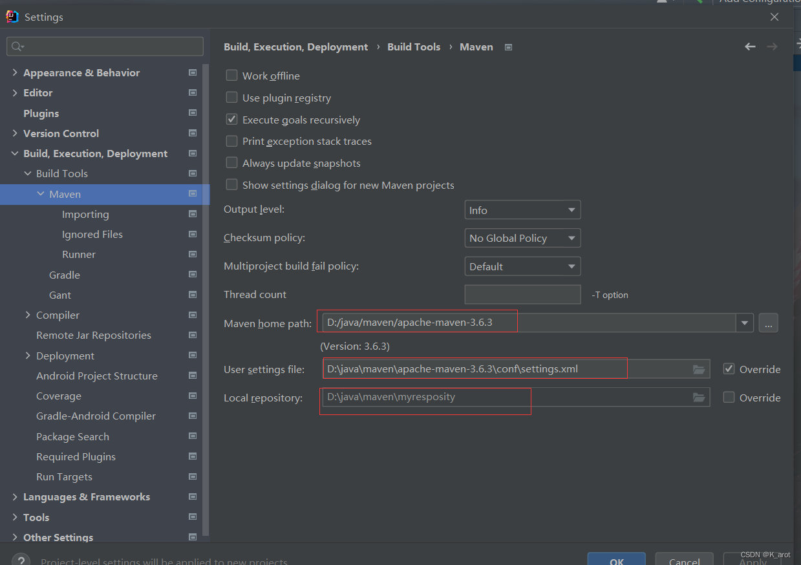Browse folder icon for Local repository
This screenshot has height=565, width=801.
tap(699, 397)
